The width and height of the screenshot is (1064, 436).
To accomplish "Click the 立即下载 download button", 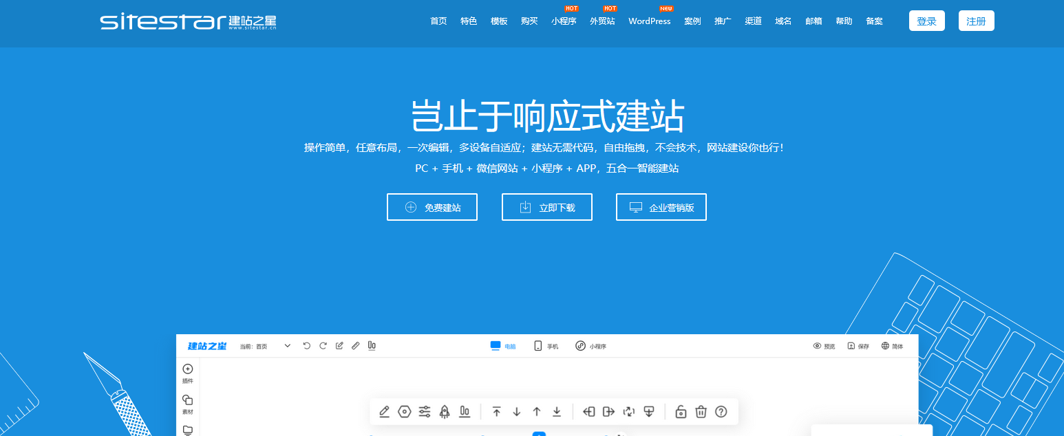I will coord(547,207).
